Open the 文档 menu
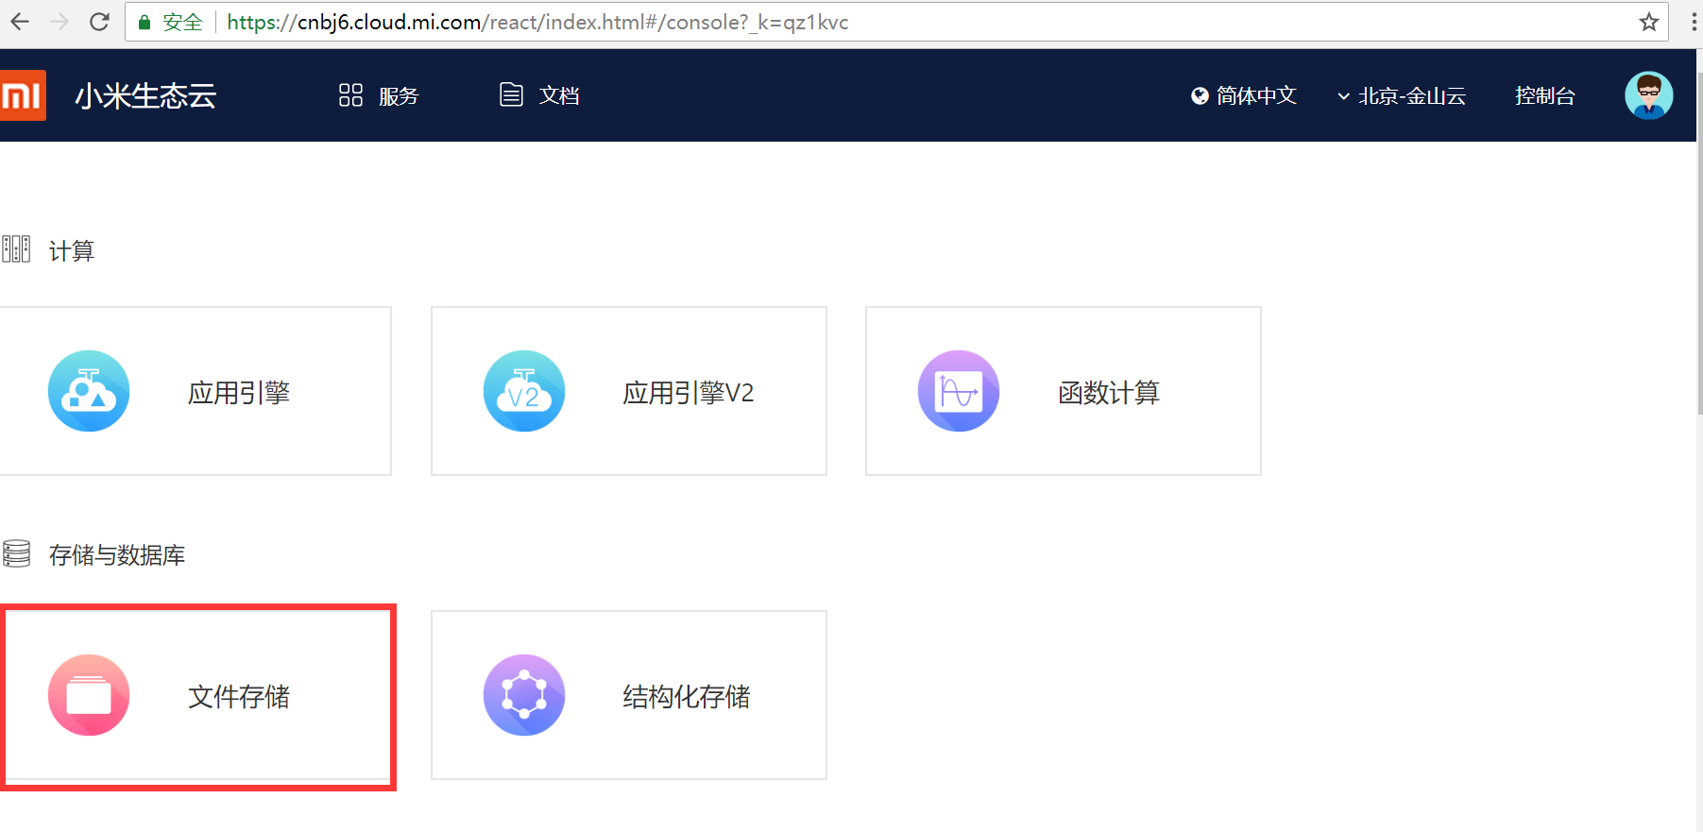 tap(539, 95)
